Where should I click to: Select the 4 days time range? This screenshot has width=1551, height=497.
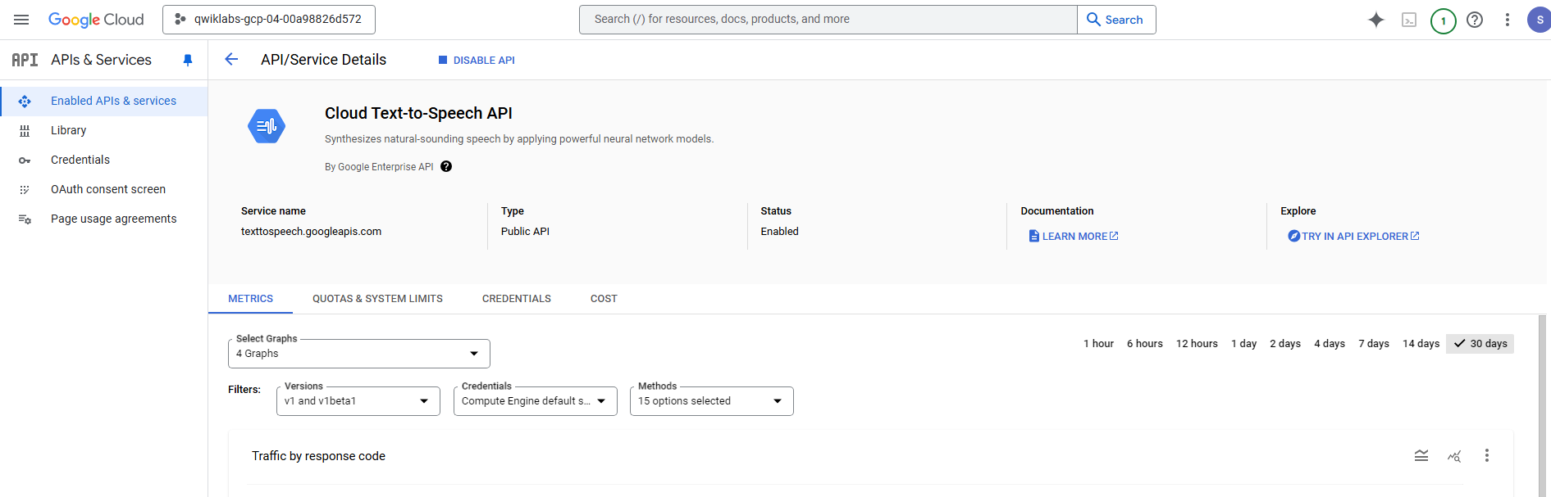(x=1330, y=344)
